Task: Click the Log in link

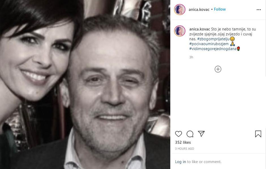Action: coord(180,162)
